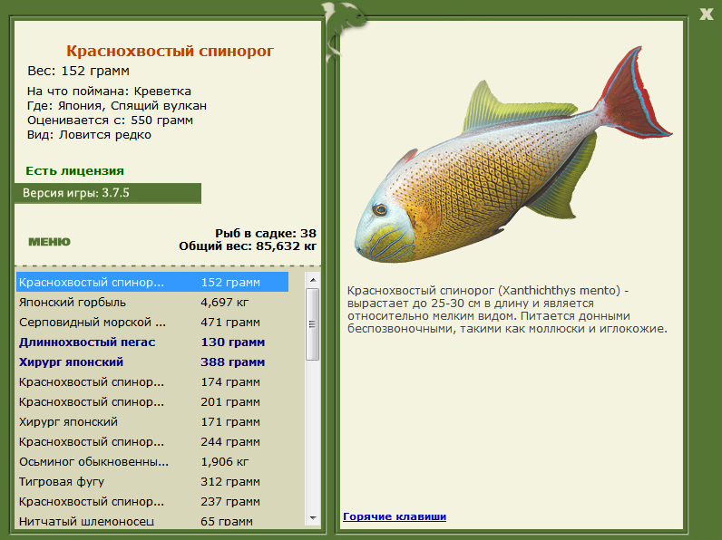Select the Нитчатый шлемоносец 65 грамм row
722x540 pixels.
coord(152,521)
